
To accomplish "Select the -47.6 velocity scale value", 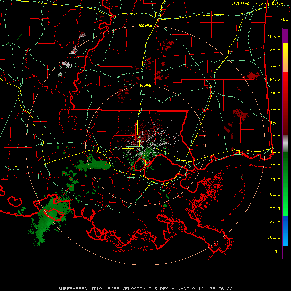I will (x=274, y=180).
